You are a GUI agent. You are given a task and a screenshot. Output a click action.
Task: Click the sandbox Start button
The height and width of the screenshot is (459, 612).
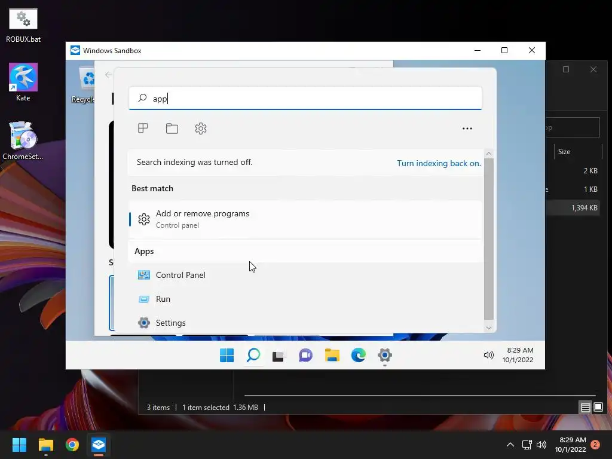[x=227, y=355]
